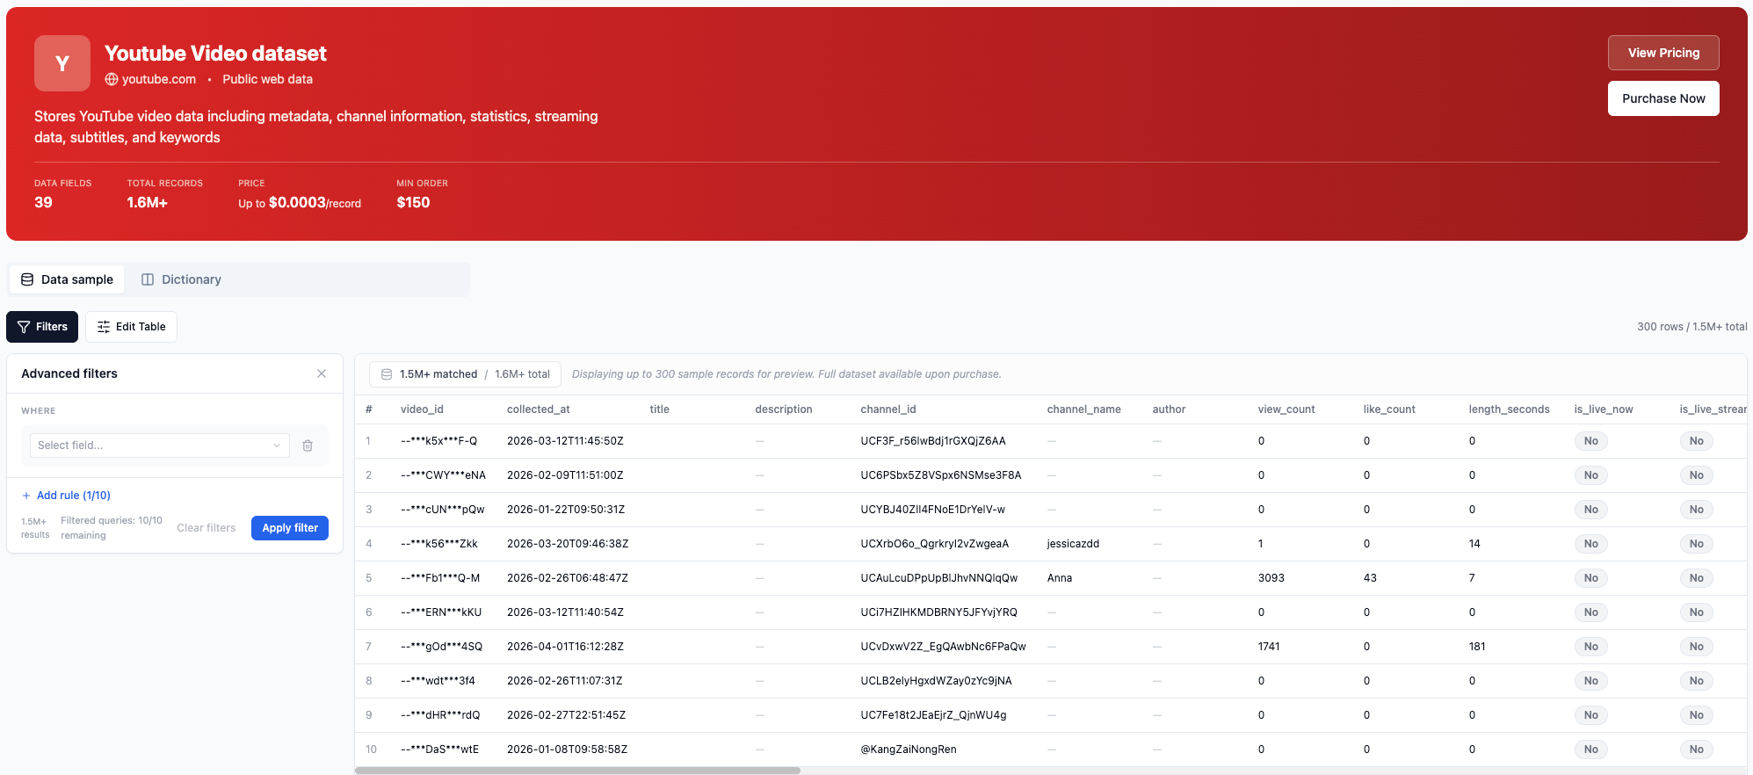
Task: Click the globe icon beside youtube.com
Action: [x=112, y=79]
